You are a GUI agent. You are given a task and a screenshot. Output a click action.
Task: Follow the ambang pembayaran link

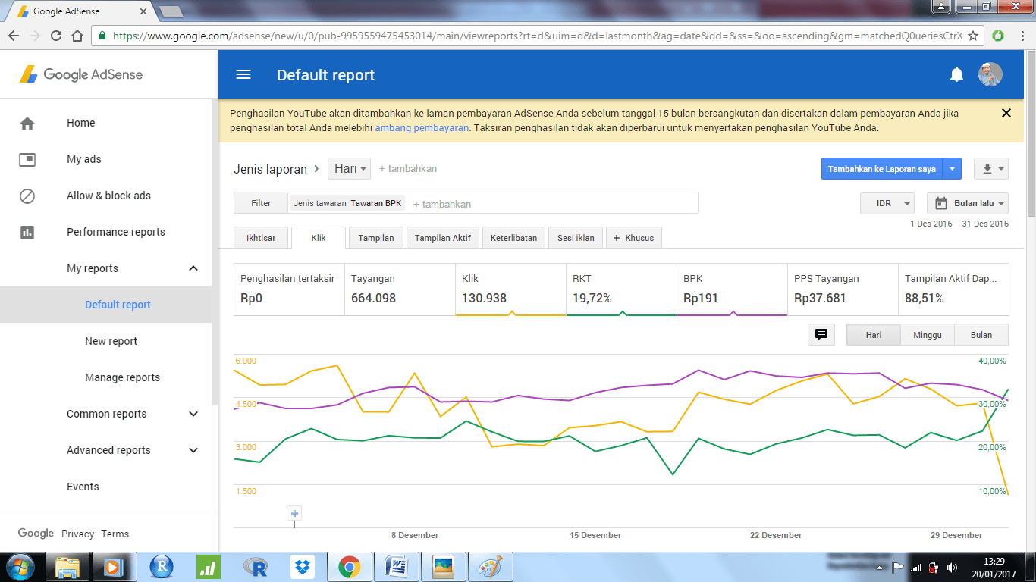[422, 128]
